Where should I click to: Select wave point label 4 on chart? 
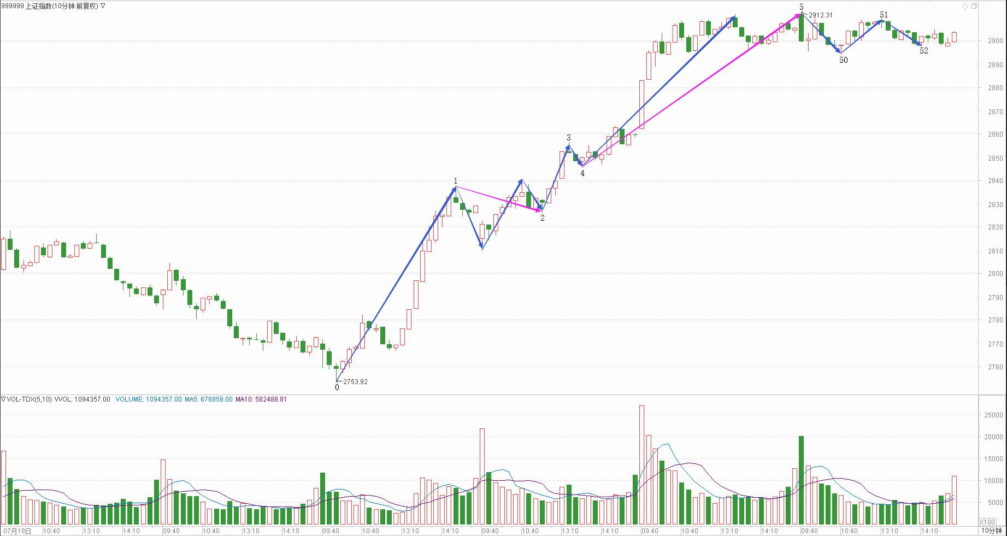582,173
